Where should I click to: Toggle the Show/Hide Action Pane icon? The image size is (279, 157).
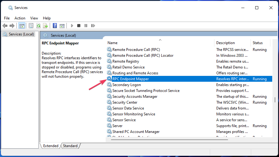tap(62, 26)
